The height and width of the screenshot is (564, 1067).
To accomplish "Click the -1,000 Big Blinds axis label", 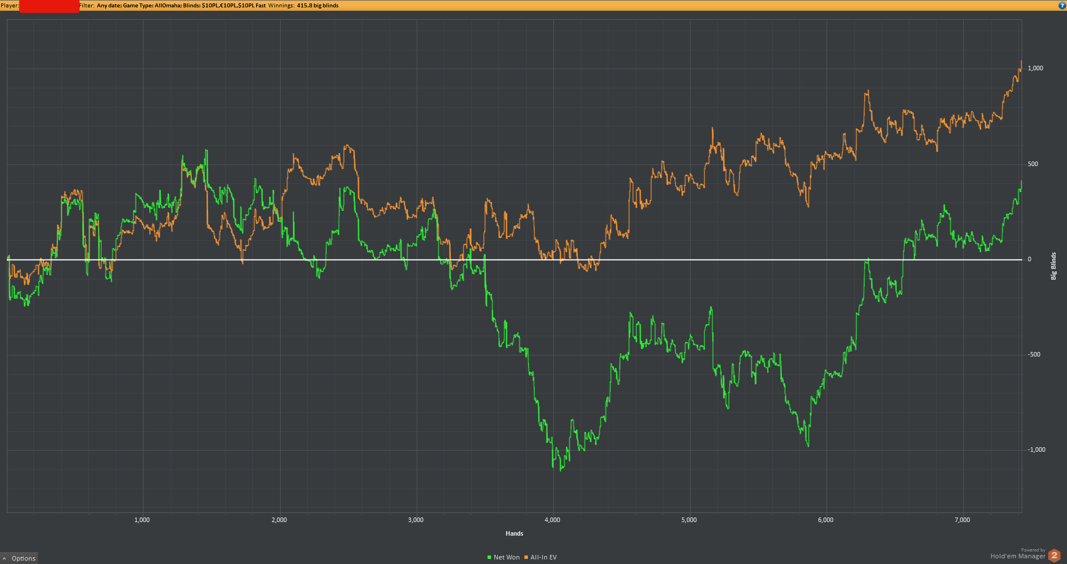I will [1036, 450].
